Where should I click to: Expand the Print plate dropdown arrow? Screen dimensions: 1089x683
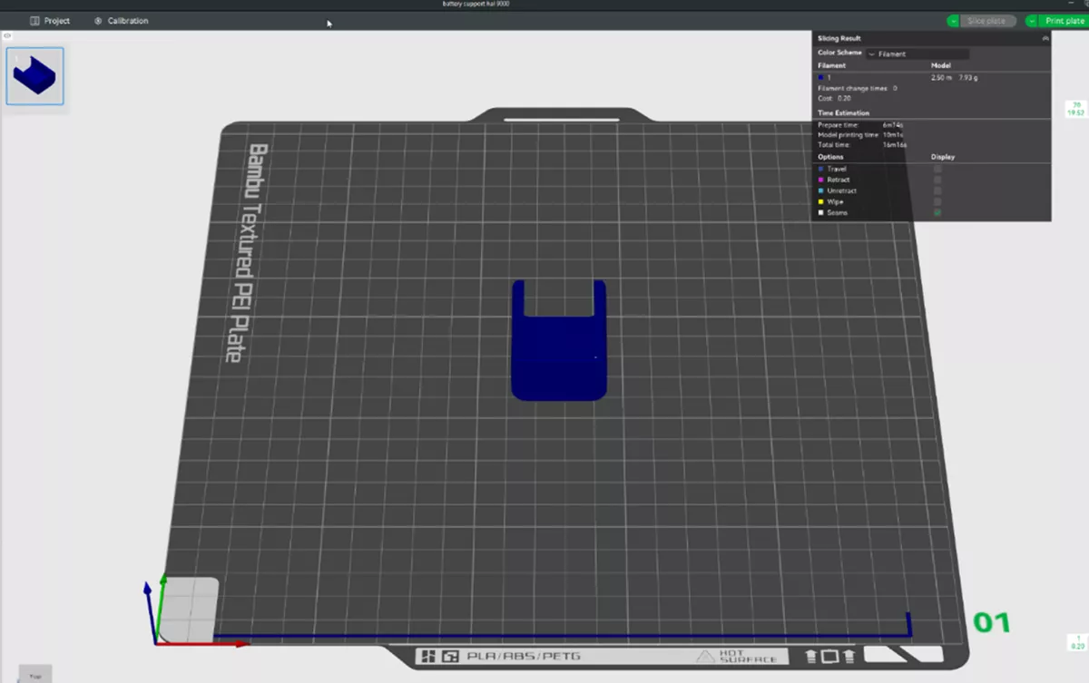[1032, 21]
